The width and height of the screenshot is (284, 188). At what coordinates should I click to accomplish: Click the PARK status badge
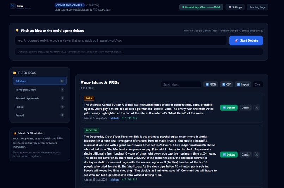coord(89,98)
